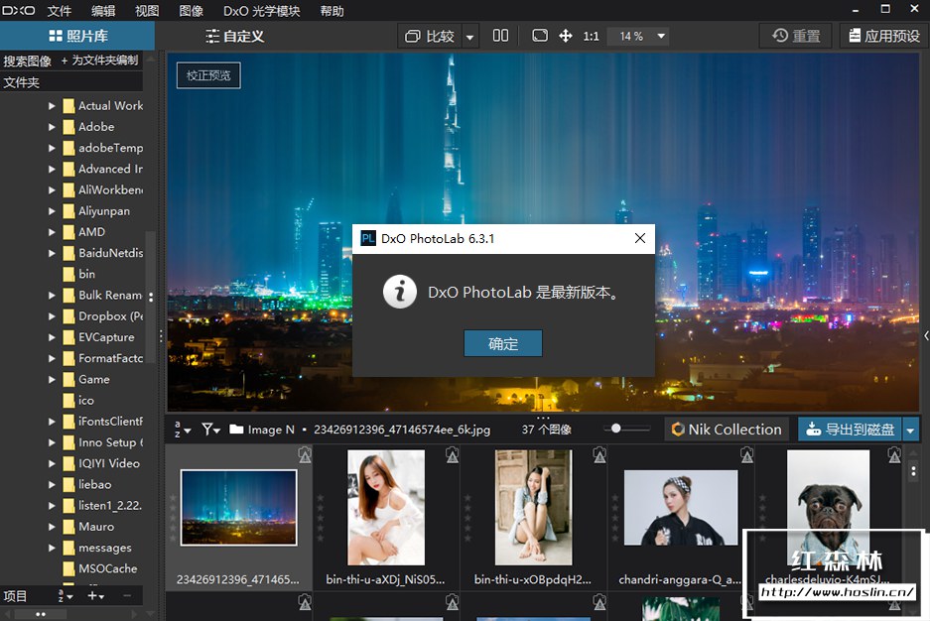Click the left panel three-dot resize handle

pyautogui.click(x=161, y=336)
